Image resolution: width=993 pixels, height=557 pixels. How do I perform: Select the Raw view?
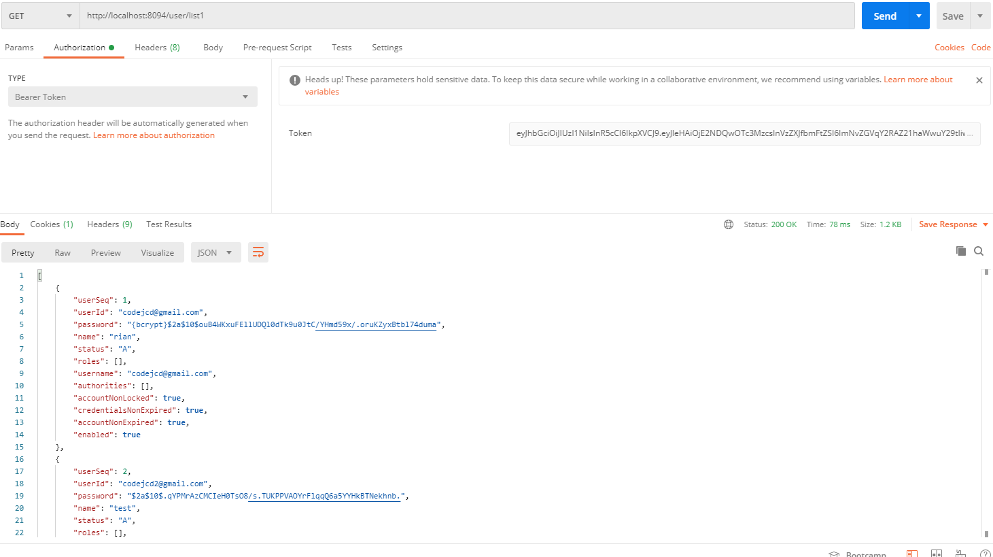pyautogui.click(x=63, y=252)
